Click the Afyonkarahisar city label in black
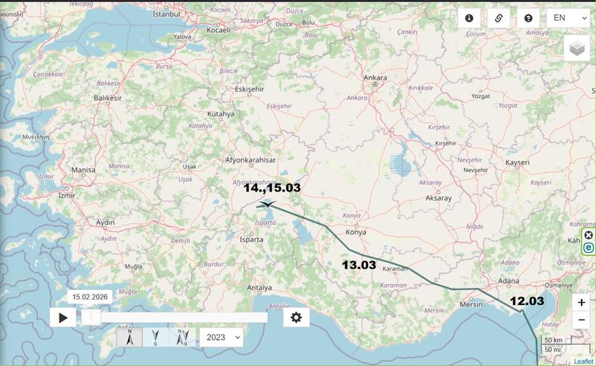Image resolution: width=596 pixels, height=366 pixels. [250, 160]
